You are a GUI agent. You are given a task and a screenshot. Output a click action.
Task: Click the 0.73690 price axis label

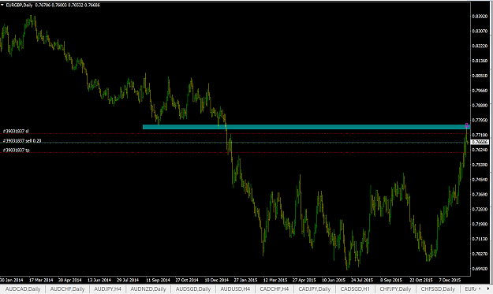480,195
